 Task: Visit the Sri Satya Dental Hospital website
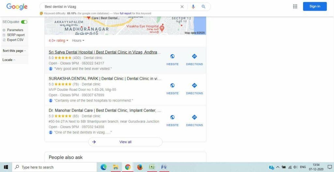pyautogui.click(x=172, y=60)
